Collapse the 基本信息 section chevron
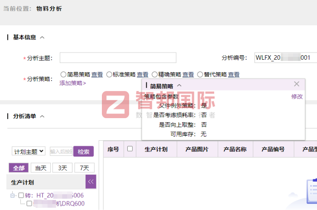This screenshot has height=210, width=317. point(43,38)
